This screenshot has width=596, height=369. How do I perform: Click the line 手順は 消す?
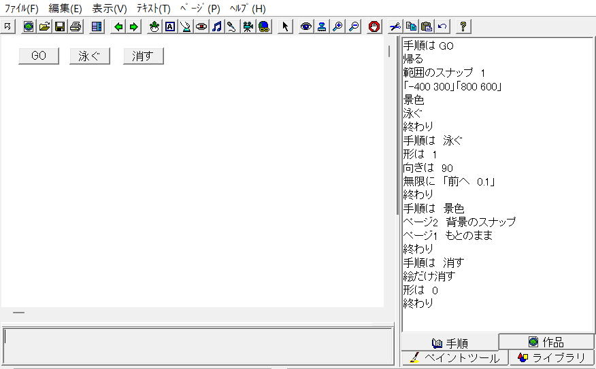tap(433, 262)
